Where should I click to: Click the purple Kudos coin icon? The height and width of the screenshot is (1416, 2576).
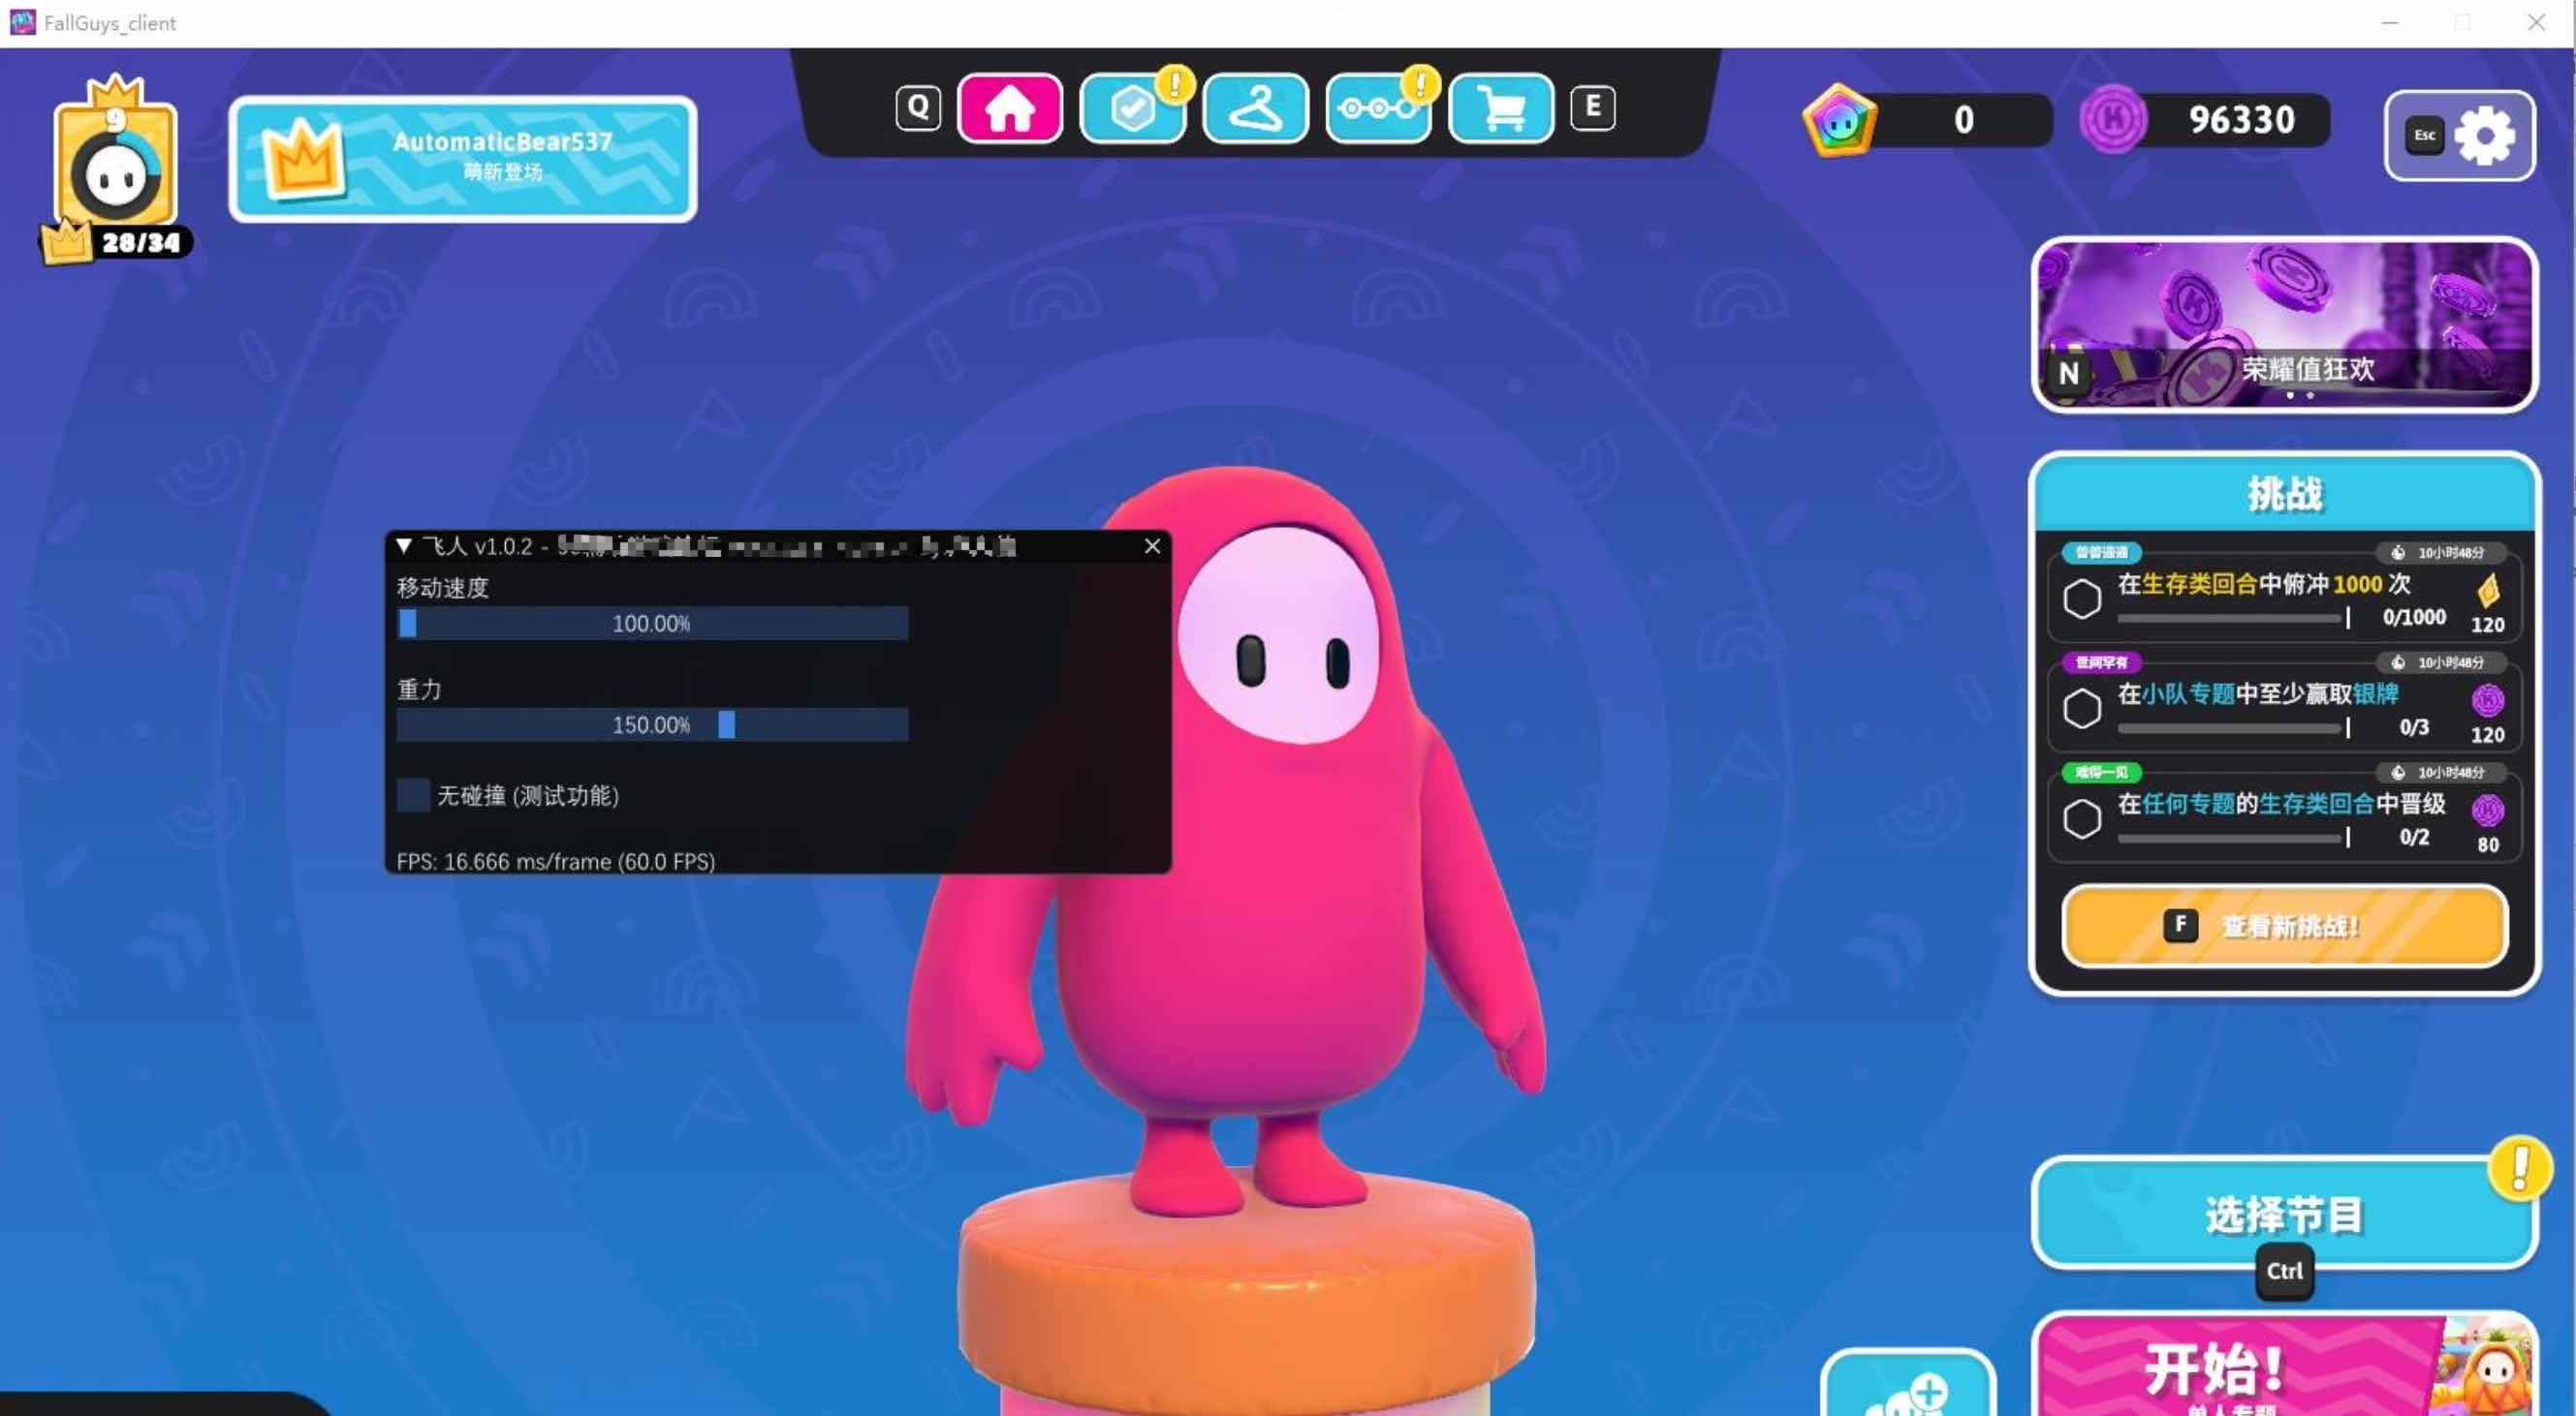[x=2113, y=120]
